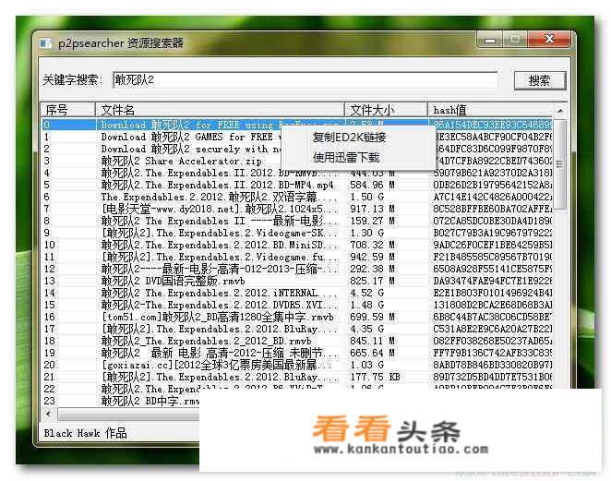This screenshot has height=481, width=611.
Task: Click file size cell 825.17 M
Action: [372, 281]
